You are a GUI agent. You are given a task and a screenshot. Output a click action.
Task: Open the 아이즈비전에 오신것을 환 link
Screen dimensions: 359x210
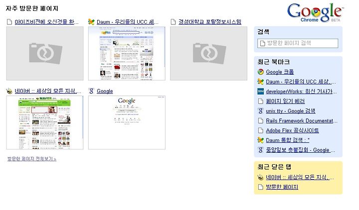46,22
